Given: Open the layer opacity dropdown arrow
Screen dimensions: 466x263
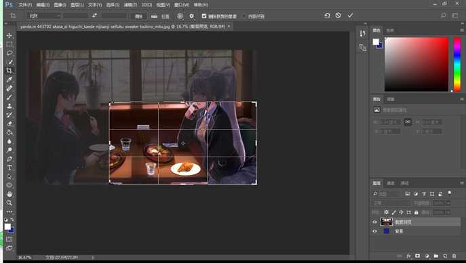Looking at the screenshot, I should (x=448, y=203).
